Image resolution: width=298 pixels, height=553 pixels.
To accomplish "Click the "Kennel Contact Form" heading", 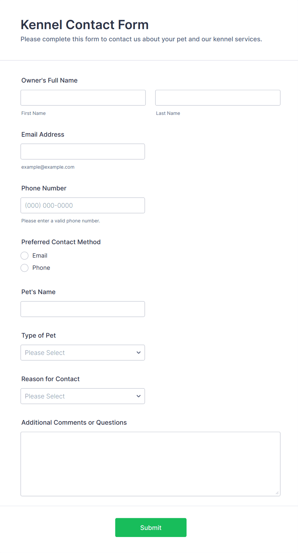I will tap(85, 25).
